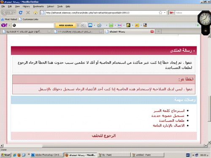Open the Windows Start button
The image size is (211, 158).
tap(5, 155)
